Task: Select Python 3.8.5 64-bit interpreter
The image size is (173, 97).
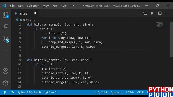Action: [x=29, y=92]
